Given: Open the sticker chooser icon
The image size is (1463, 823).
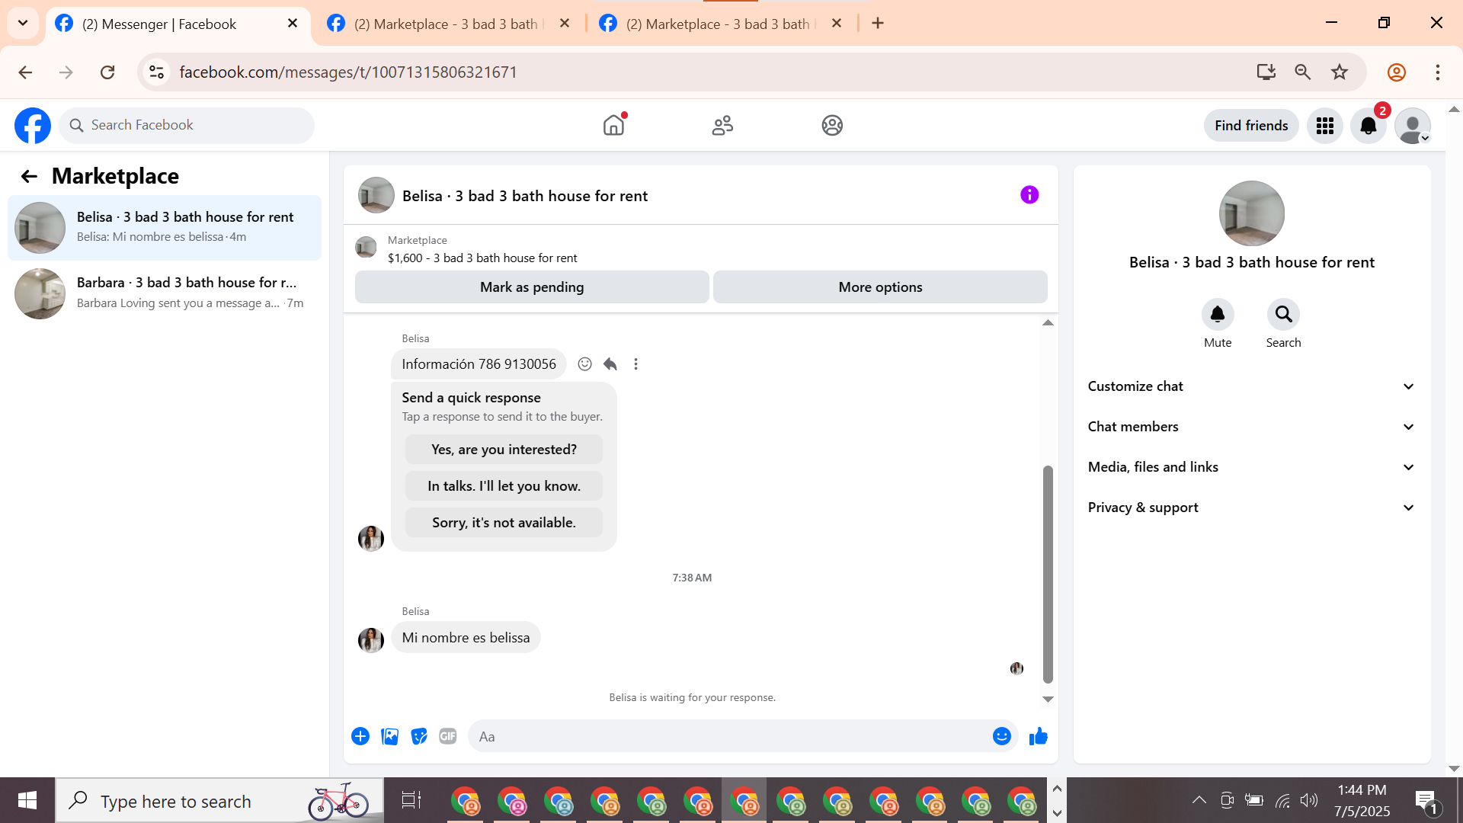Looking at the screenshot, I should (x=418, y=736).
